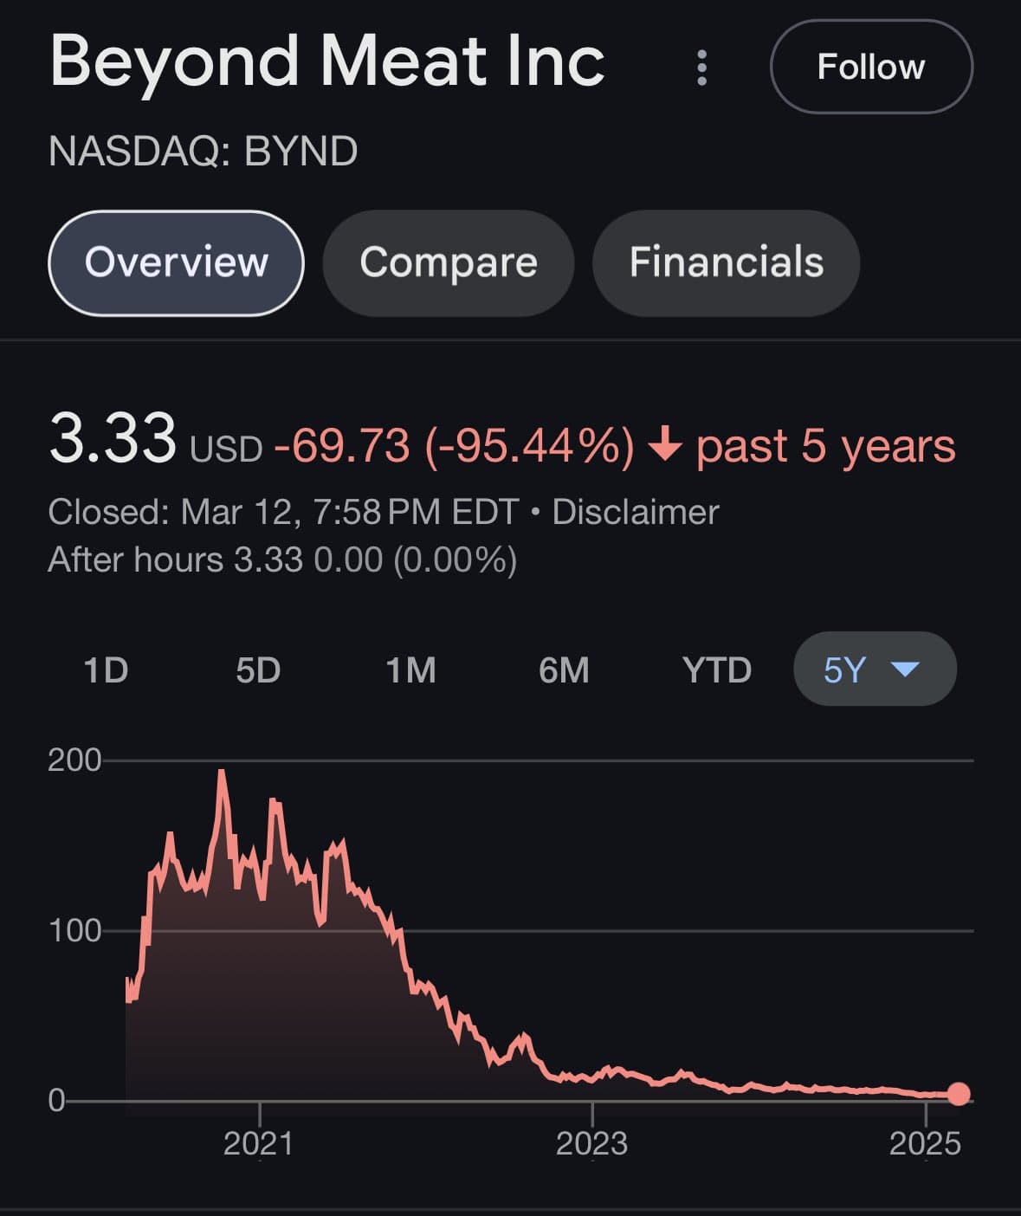Click the 2025 marker on chart axis

(x=925, y=1143)
